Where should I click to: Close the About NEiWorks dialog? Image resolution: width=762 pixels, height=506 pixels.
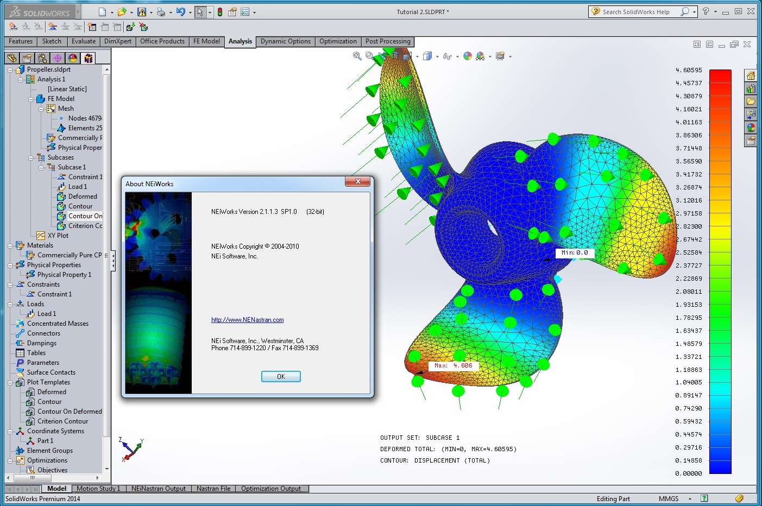coord(358,181)
